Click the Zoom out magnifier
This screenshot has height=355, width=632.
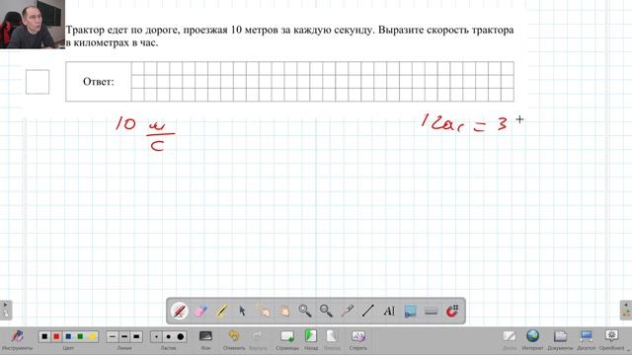pyautogui.click(x=326, y=311)
